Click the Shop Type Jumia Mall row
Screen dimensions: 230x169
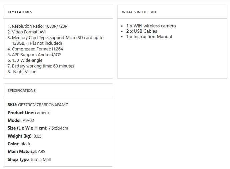29,159
